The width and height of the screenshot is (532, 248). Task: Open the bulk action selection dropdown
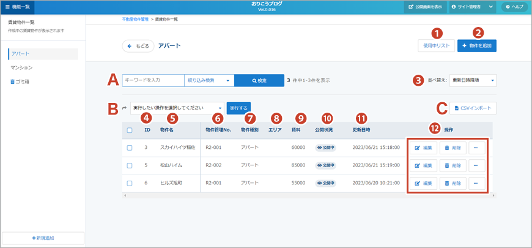coord(177,108)
